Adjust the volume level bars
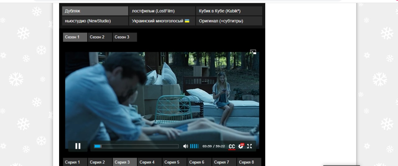Viewport: 398px width, 166px height. point(194,146)
